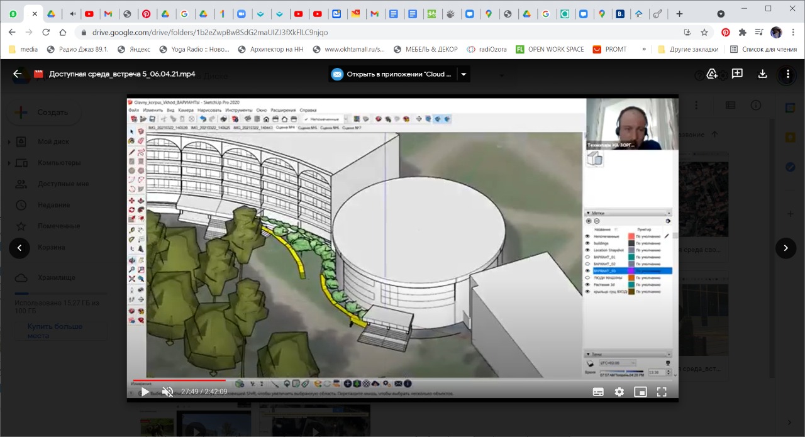Open video player settings gear
Screen dimensions: 805x437
[x=619, y=392]
